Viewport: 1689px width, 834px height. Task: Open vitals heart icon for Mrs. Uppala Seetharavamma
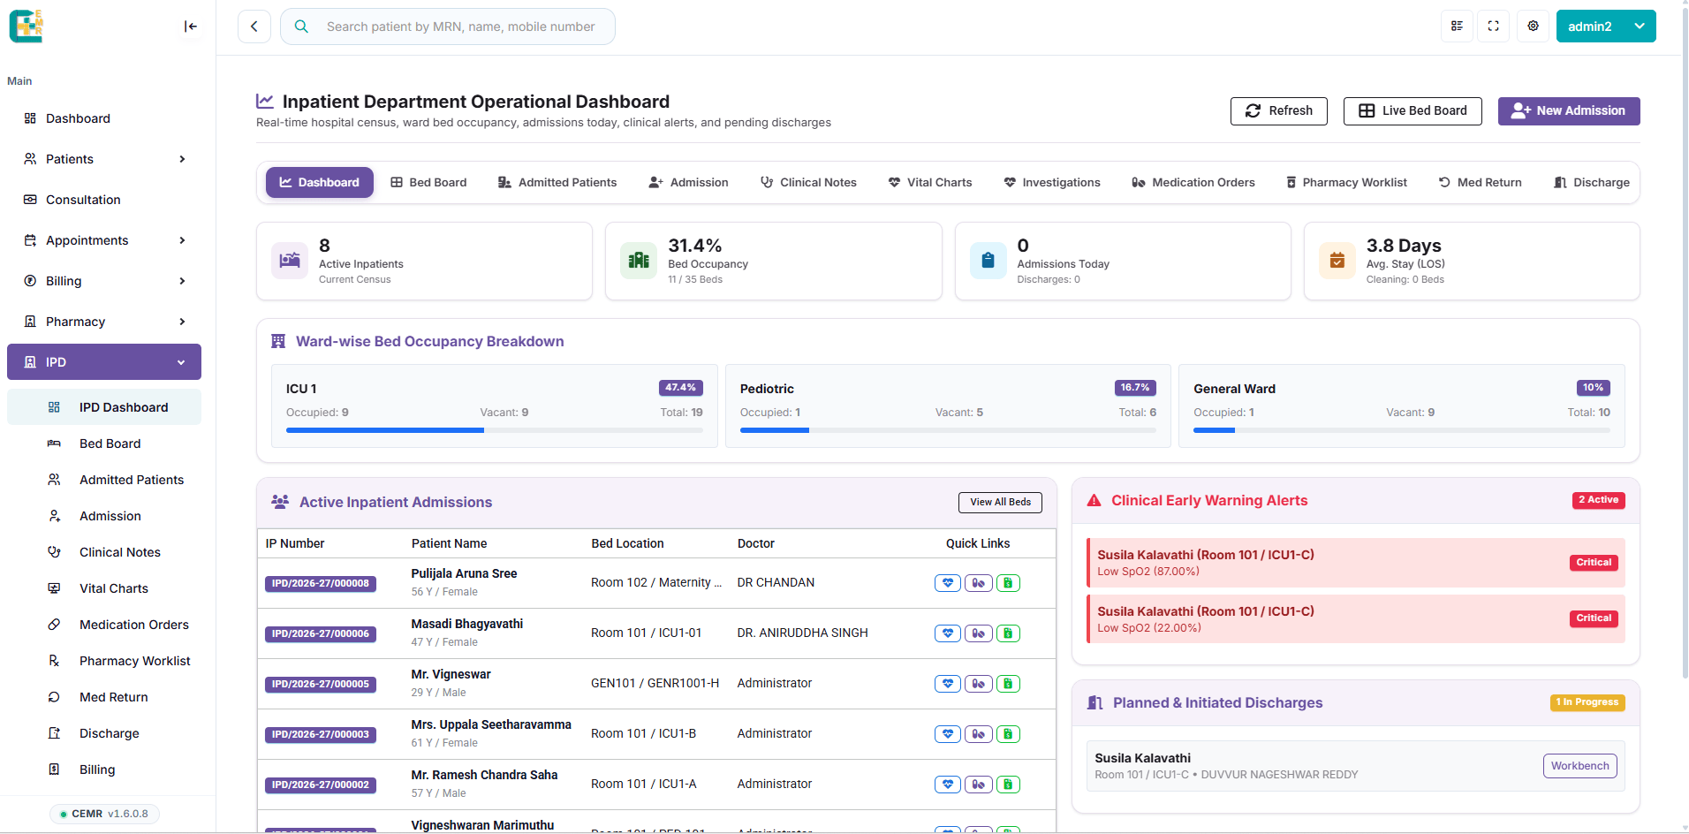click(x=948, y=734)
